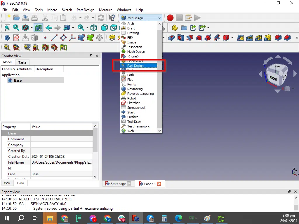Switch to the View property tab
This screenshot has width=299, height=224.
[x=7, y=183]
